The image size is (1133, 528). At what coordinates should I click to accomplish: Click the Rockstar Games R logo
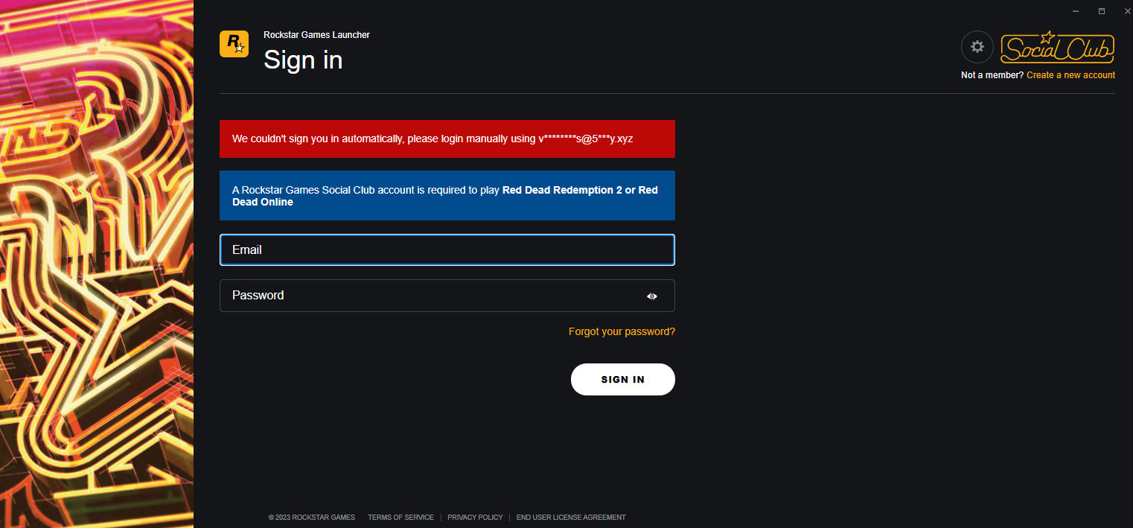(234, 44)
